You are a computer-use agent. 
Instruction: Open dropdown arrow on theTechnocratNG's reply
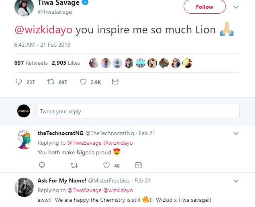click(236, 133)
